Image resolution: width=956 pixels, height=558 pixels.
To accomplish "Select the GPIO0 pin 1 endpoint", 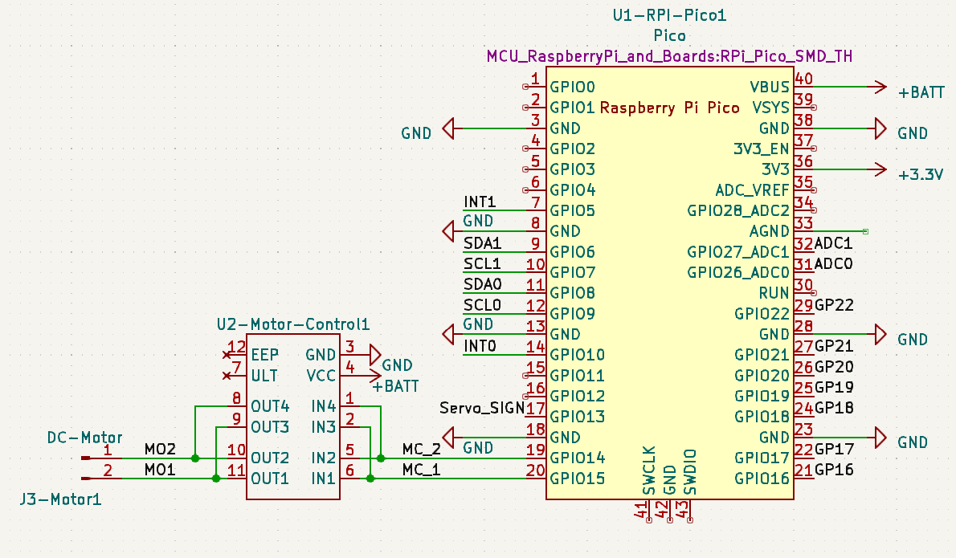I will click(525, 87).
